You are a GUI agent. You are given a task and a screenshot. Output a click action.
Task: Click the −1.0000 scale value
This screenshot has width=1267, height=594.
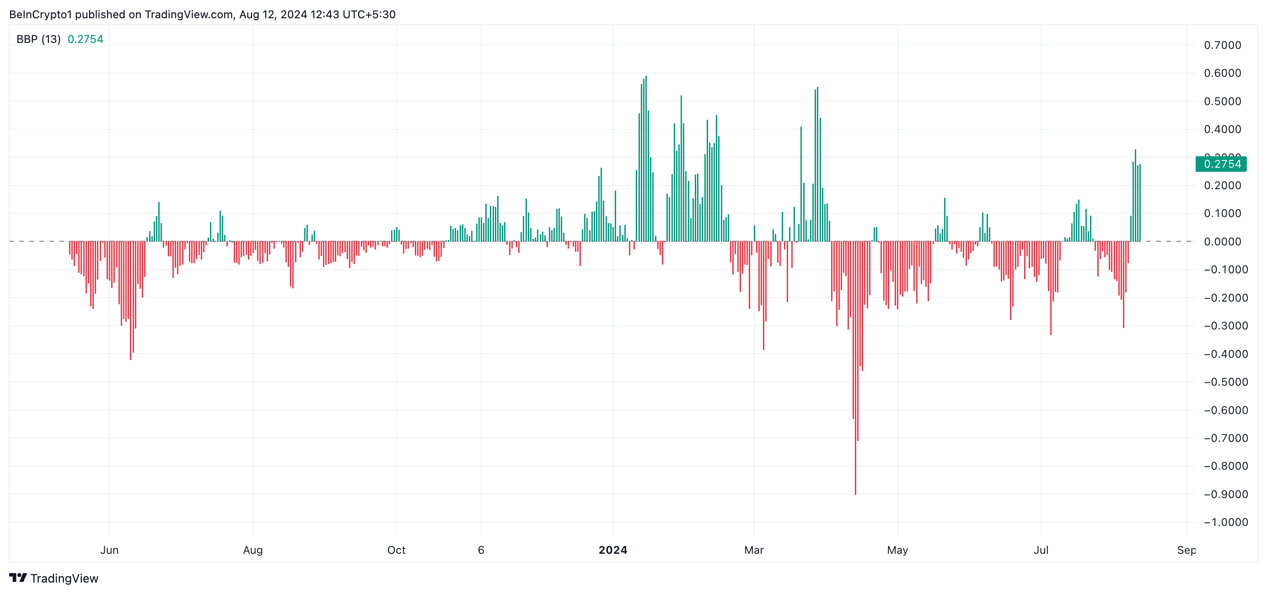(x=1226, y=522)
